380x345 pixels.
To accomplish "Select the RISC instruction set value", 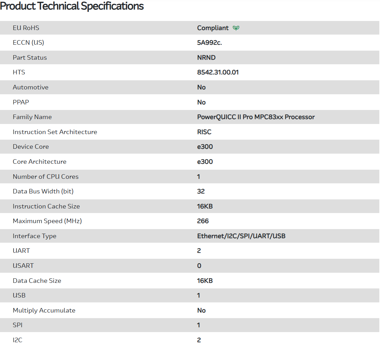I will 204,132.
